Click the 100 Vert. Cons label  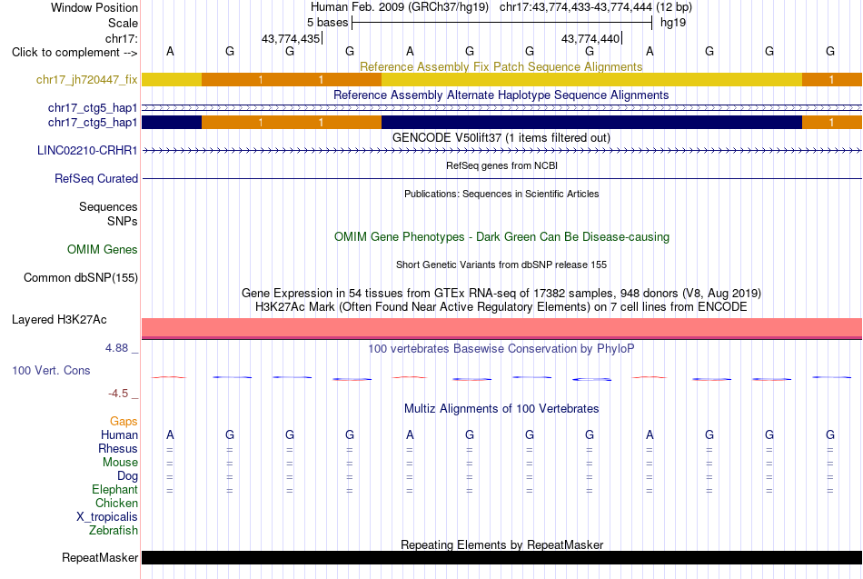click(x=51, y=371)
